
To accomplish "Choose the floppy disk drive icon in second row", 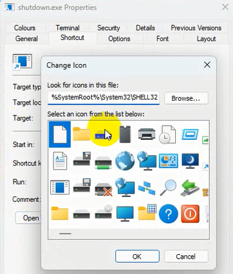I will (82, 159).
